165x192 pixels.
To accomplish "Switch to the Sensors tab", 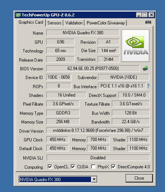I will pyautogui.click(x=54, y=23).
